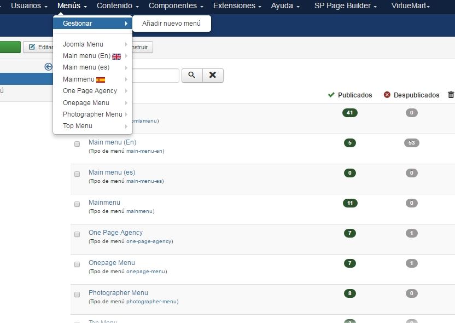Click into the search text field
Image resolution: width=455 pixels, height=323 pixels.
[x=155, y=75]
